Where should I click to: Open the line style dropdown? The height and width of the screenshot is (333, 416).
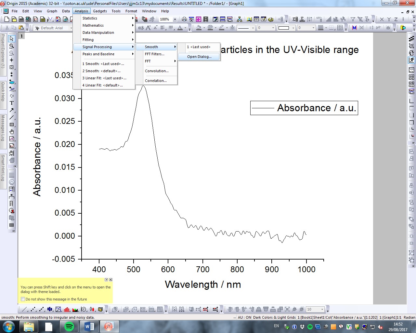[253, 28]
